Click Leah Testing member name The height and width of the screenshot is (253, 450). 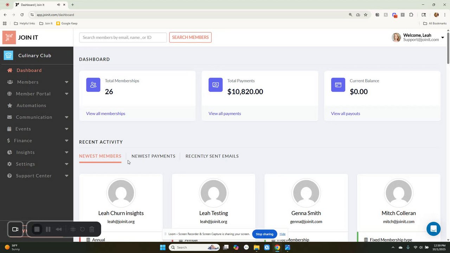point(213,213)
